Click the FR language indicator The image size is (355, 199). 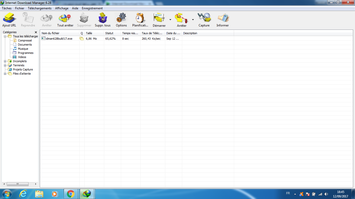coord(288,193)
